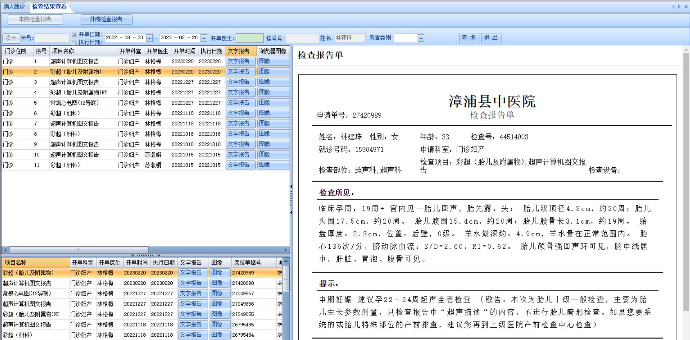This screenshot has height=340, width=690.
Task: Open the 外院检查报告 view
Action: tap(106, 19)
